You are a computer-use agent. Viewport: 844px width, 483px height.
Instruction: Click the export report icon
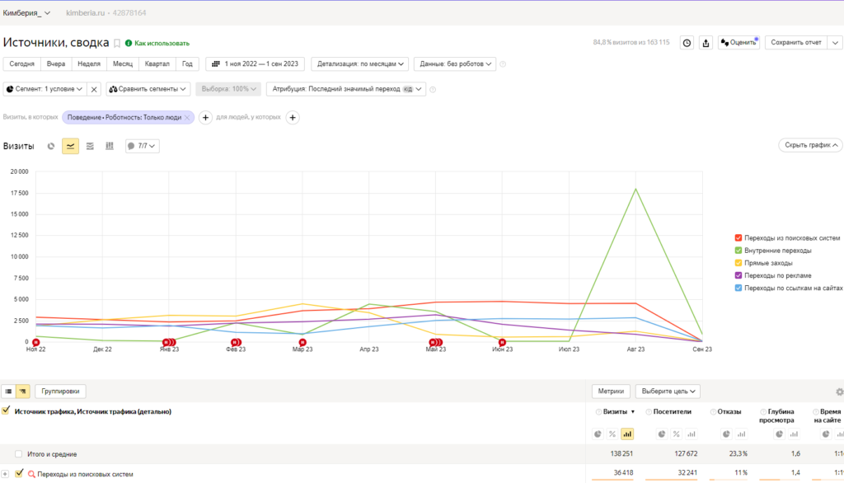[x=706, y=43]
